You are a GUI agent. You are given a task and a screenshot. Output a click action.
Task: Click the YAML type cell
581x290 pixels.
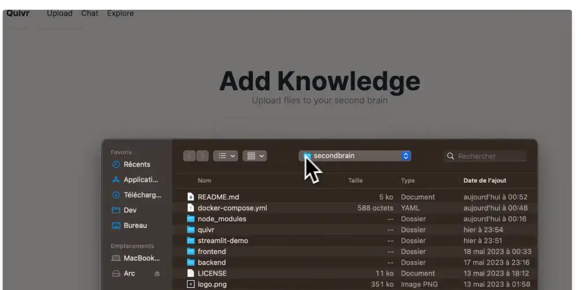click(x=410, y=208)
